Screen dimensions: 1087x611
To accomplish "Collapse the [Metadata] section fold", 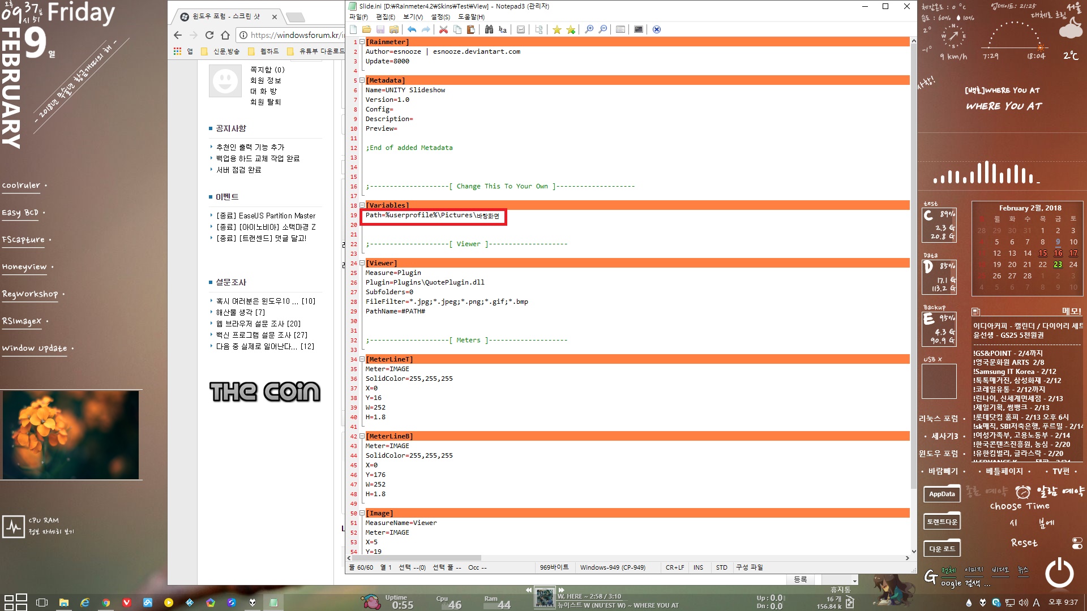I will [362, 80].
